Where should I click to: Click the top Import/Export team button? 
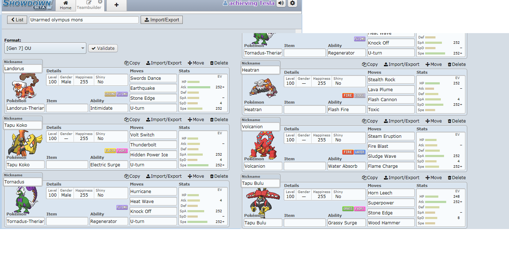click(x=162, y=20)
